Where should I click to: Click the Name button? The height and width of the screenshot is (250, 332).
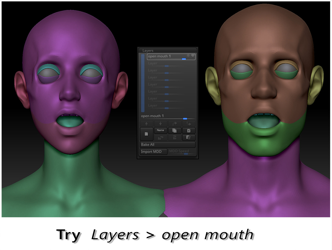(160, 130)
